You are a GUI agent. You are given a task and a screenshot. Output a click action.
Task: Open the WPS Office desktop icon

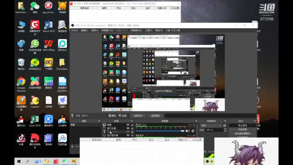click(49, 45)
